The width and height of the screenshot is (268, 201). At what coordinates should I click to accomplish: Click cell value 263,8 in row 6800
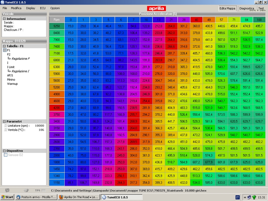(x=158, y=60)
